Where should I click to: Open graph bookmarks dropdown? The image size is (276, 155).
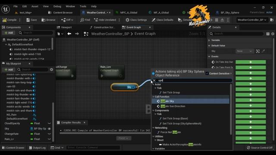(60, 34)
